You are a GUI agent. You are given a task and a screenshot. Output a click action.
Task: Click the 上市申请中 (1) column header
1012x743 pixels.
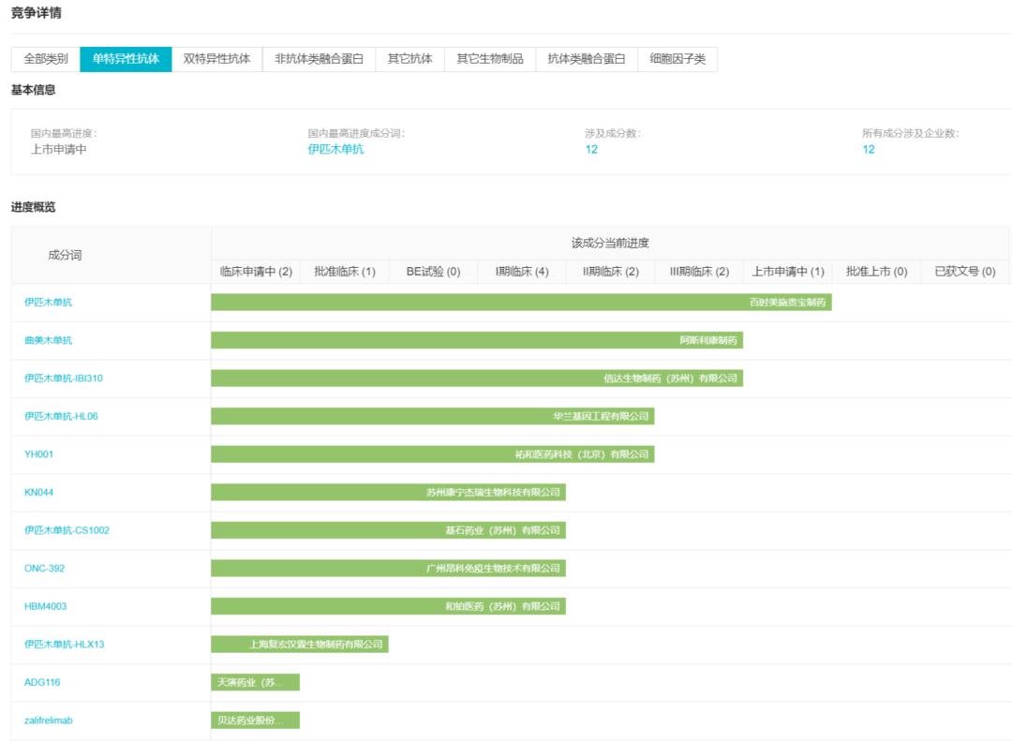pos(788,272)
